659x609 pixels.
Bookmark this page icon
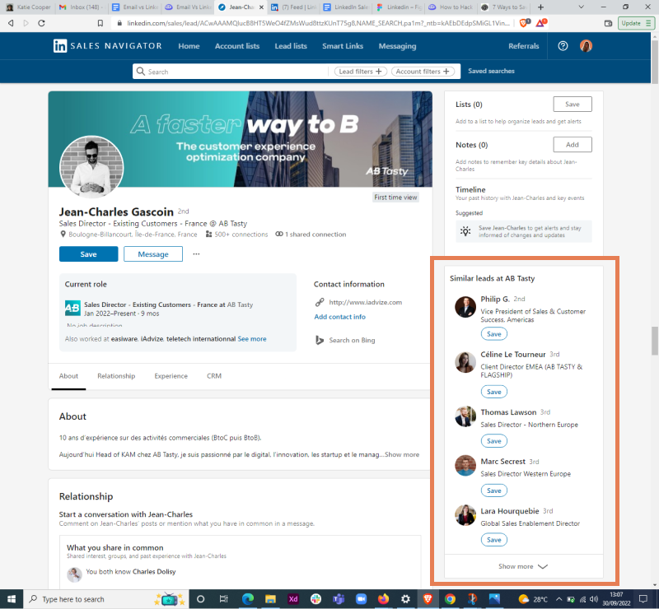tap(100, 23)
